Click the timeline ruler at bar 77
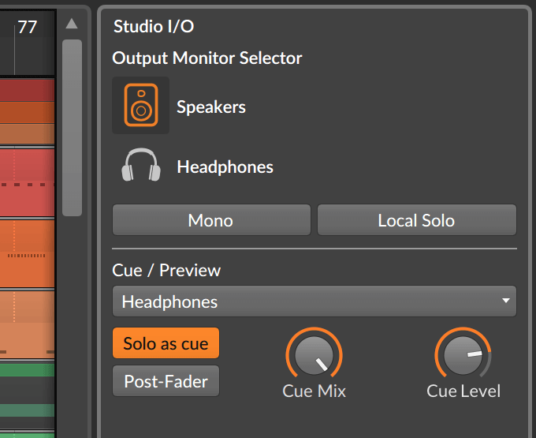This screenshot has width=536, height=438. click(28, 27)
